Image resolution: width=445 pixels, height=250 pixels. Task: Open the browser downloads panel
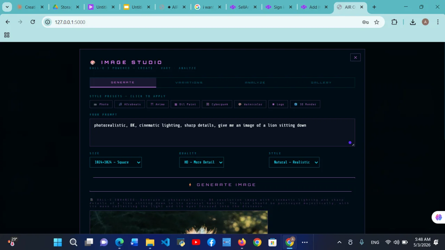tap(413, 22)
